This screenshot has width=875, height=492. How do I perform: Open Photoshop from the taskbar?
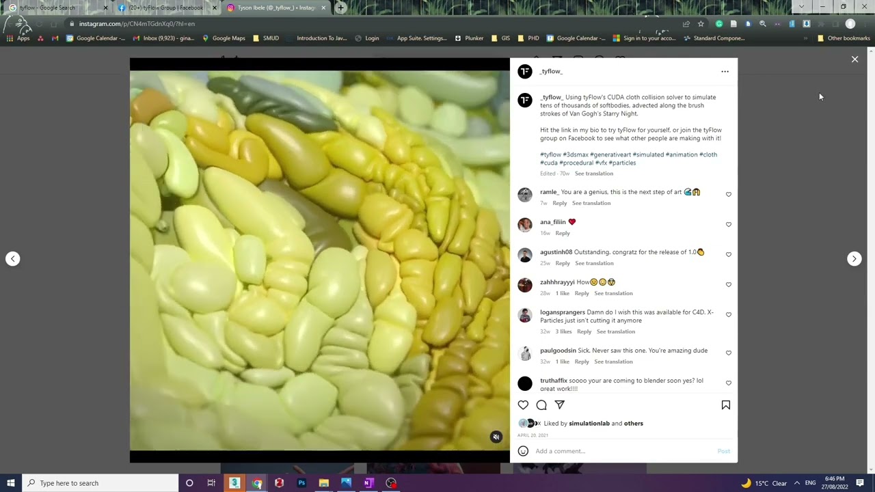coord(301,483)
